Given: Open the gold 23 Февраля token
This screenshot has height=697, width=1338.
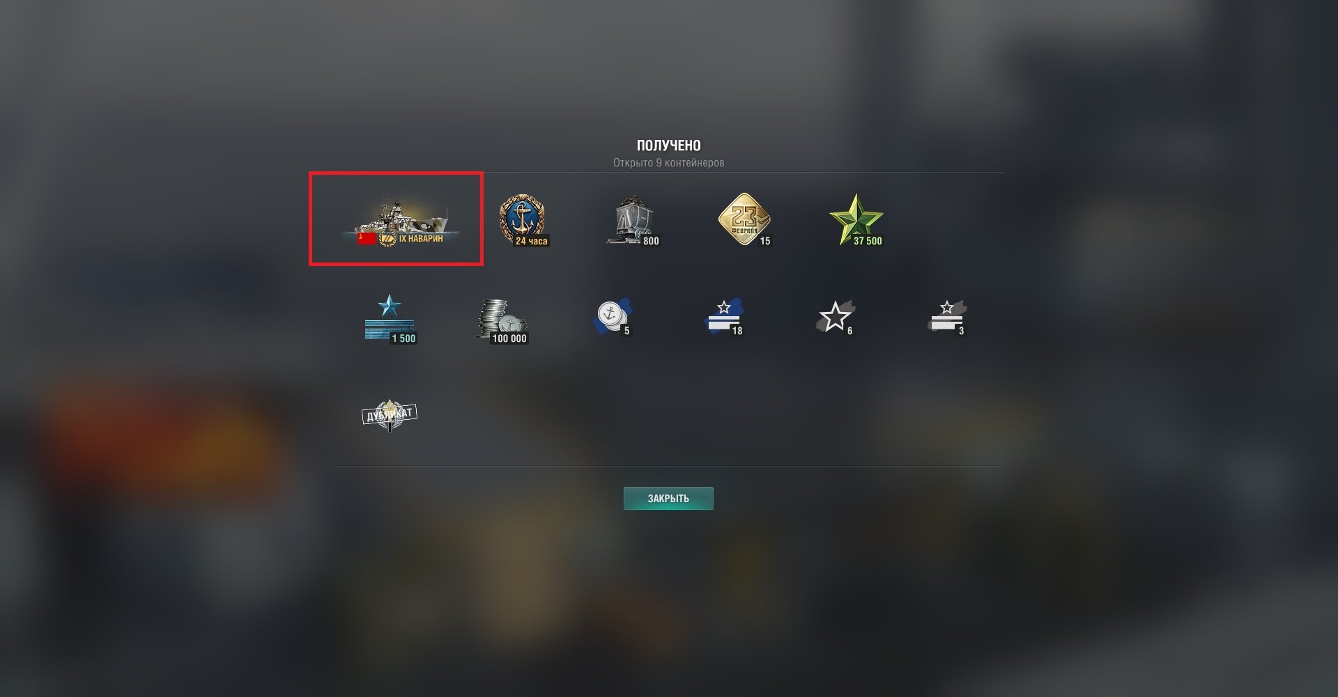Looking at the screenshot, I should click(x=744, y=220).
